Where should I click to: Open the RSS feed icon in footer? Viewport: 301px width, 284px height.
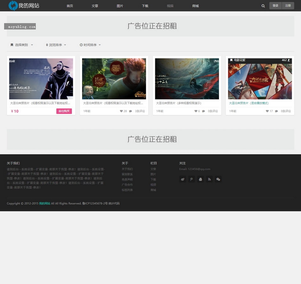pos(209,179)
